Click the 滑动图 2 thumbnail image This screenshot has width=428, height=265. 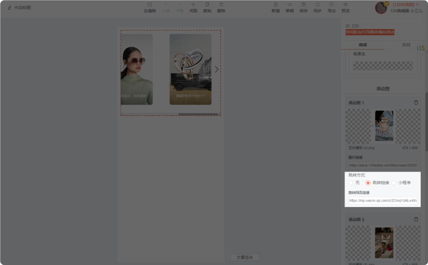coord(384,243)
